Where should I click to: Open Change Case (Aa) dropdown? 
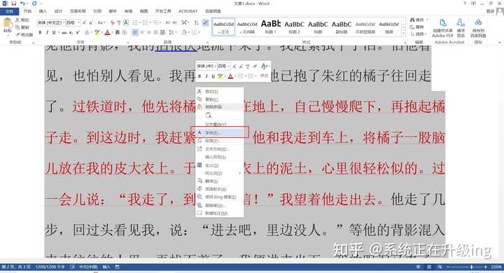pos(101,22)
